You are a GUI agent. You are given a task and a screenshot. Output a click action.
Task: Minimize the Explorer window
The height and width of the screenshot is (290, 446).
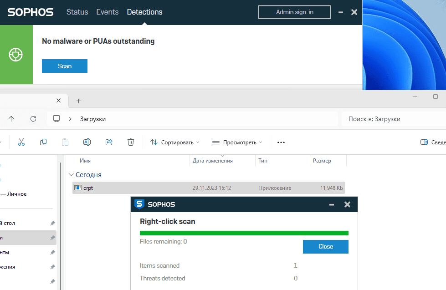coord(415,97)
